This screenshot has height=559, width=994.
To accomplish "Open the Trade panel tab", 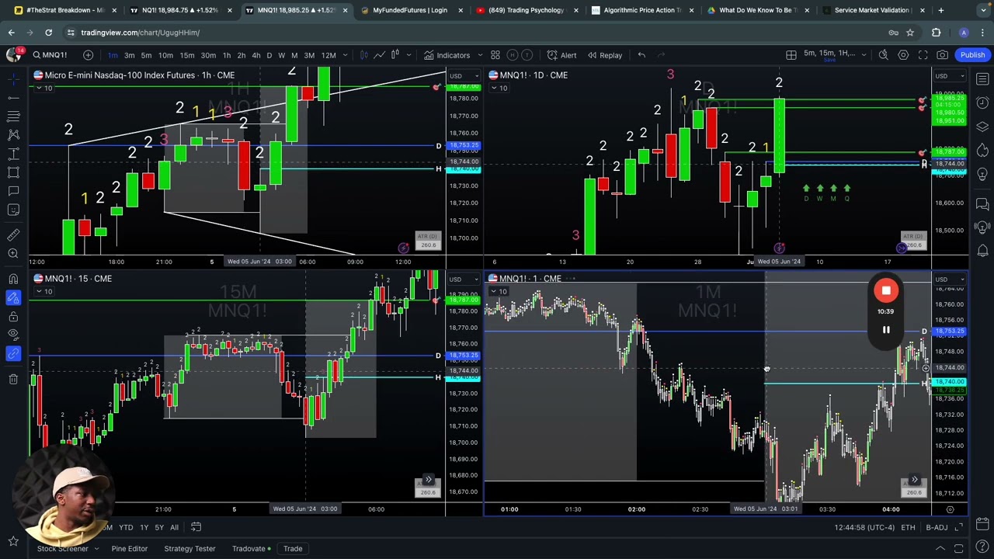I will click(293, 549).
